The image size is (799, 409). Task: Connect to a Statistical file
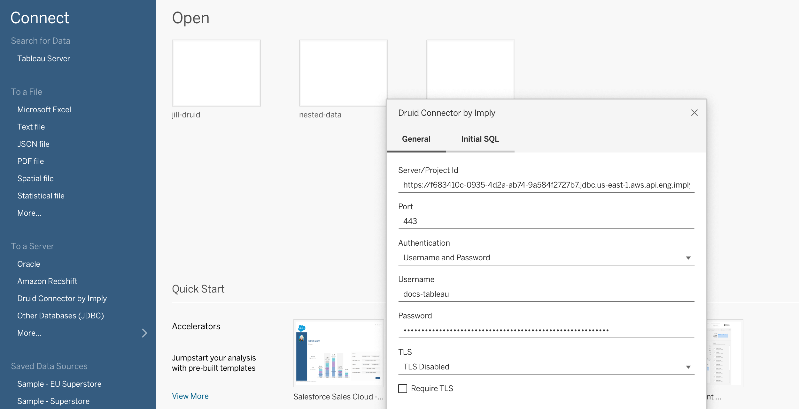tap(41, 196)
